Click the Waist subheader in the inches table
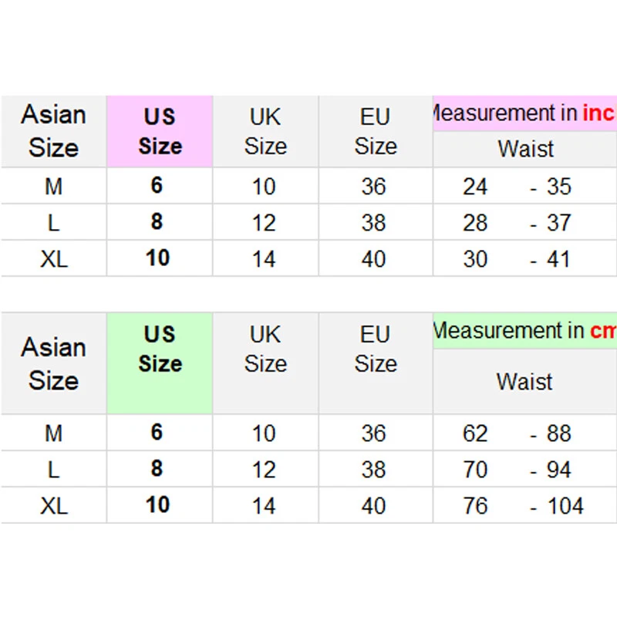 coord(525,149)
